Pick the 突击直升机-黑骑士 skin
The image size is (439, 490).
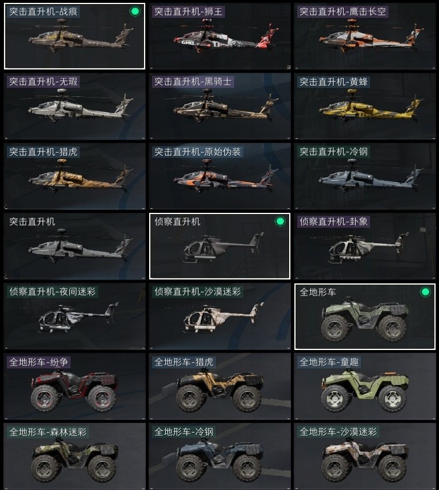tap(220, 106)
